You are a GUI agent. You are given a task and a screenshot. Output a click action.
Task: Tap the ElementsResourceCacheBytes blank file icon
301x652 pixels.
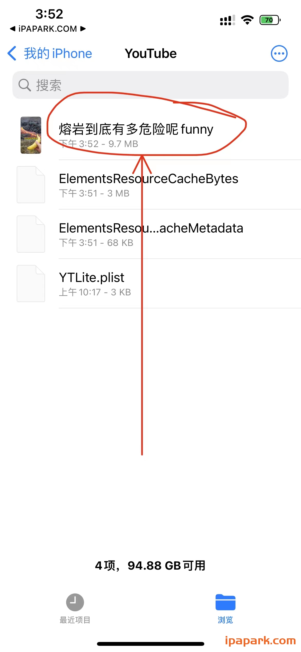31,185
